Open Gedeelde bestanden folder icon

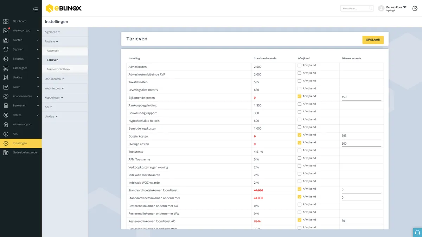coord(6,153)
